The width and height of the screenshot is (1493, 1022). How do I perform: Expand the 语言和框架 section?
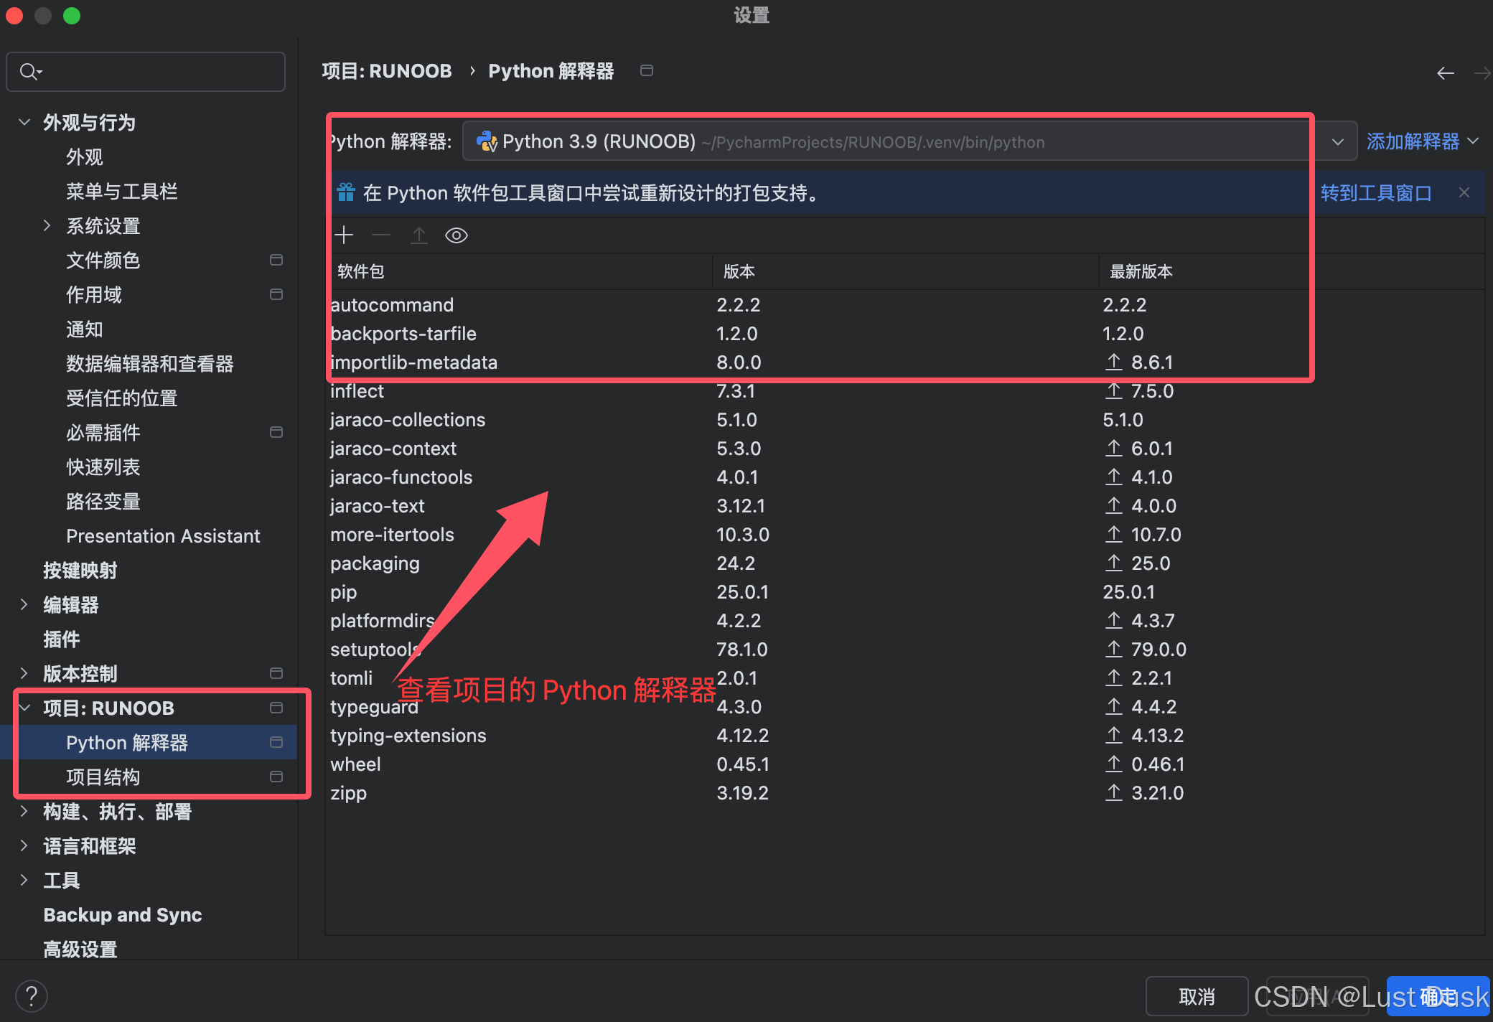tap(24, 845)
